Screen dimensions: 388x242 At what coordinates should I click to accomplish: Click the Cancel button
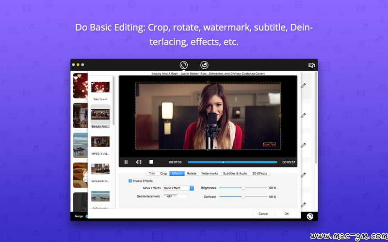tap(263, 213)
